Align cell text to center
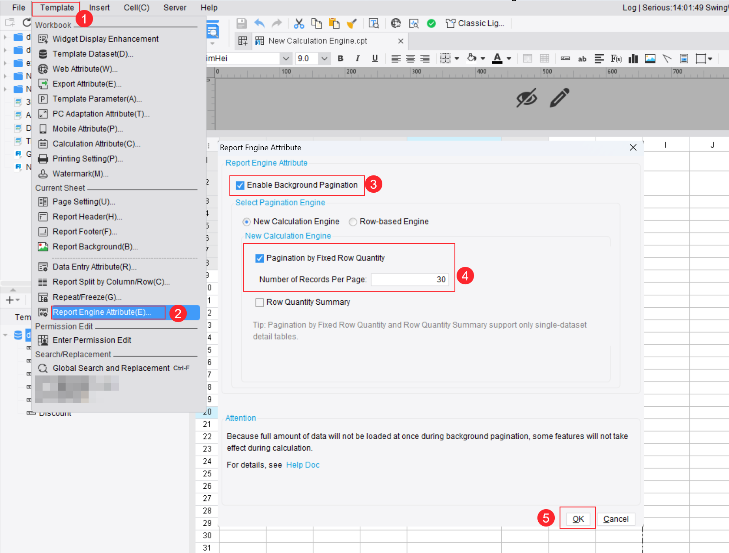Image resolution: width=729 pixels, height=553 pixels. point(411,59)
